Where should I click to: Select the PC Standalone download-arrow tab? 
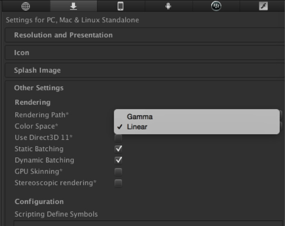(73, 6)
